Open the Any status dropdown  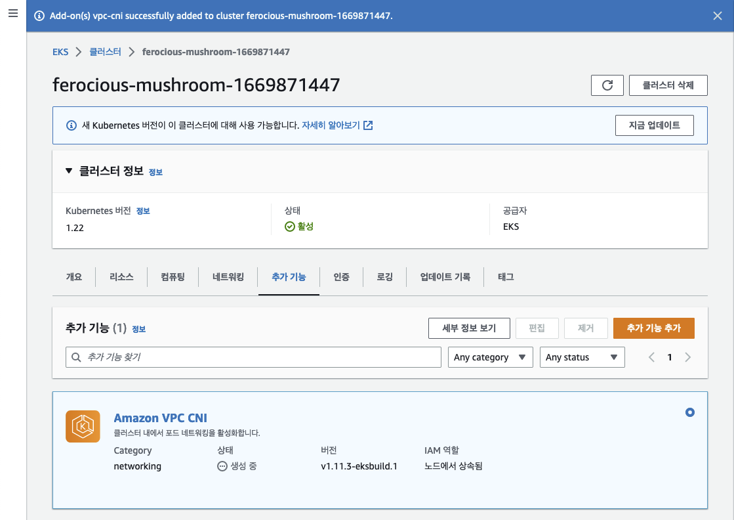[582, 357]
